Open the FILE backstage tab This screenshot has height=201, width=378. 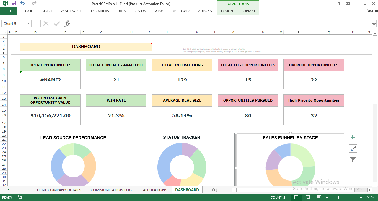coord(9,11)
